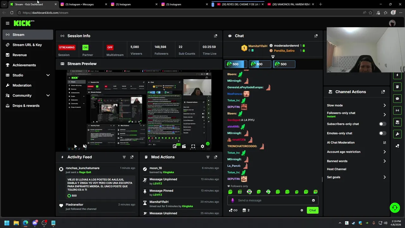Toggle Emotes-only chat

click(x=383, y=133)
